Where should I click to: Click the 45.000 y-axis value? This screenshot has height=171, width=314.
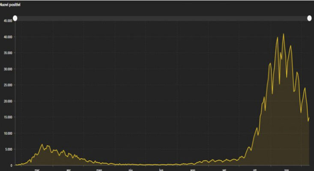[x=7, y=21]
